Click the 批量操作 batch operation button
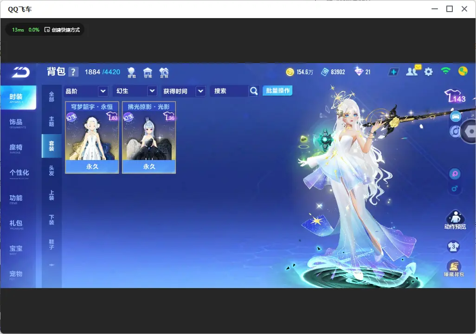 [277, 90]
